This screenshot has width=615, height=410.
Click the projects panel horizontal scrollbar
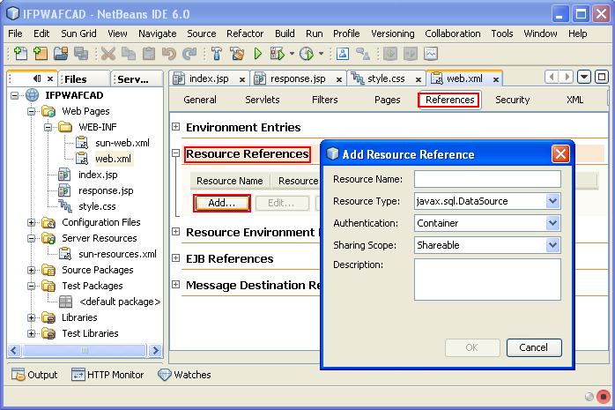(85, 350)
